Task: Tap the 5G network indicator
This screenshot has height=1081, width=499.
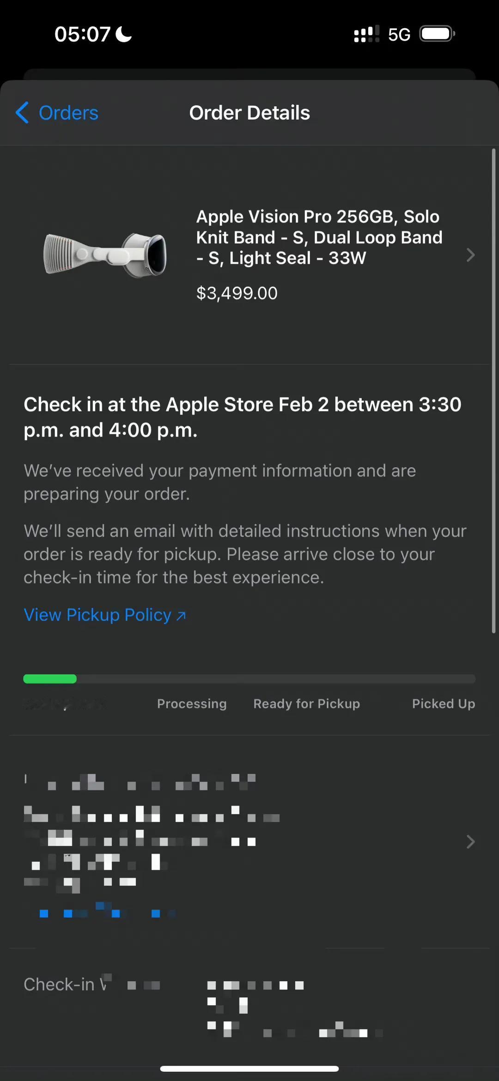Action: point(399,35)
